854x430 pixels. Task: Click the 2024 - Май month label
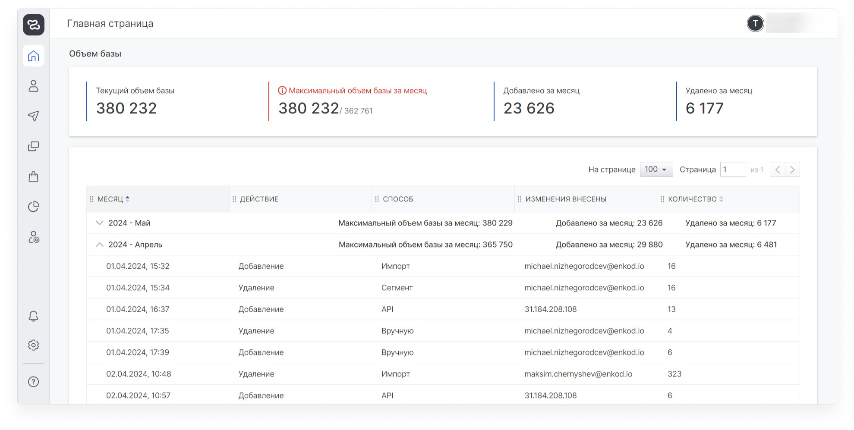coord(129,223)
